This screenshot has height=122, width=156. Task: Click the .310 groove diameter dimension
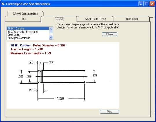[29, 76]
